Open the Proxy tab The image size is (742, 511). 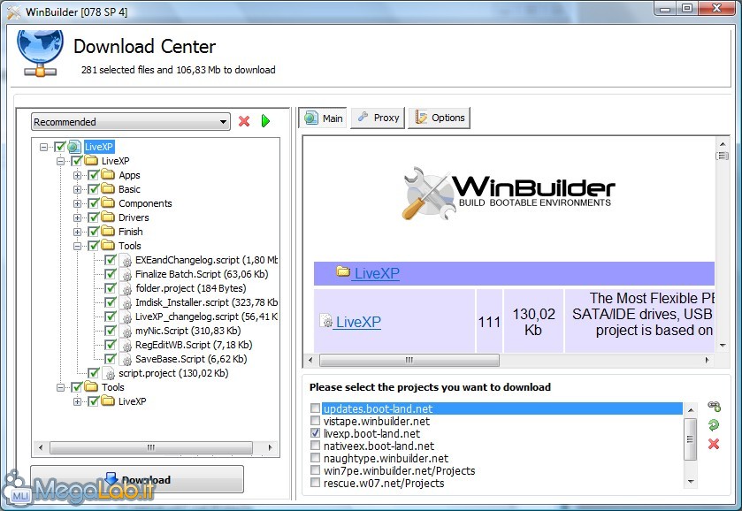[x=379, y=118]
